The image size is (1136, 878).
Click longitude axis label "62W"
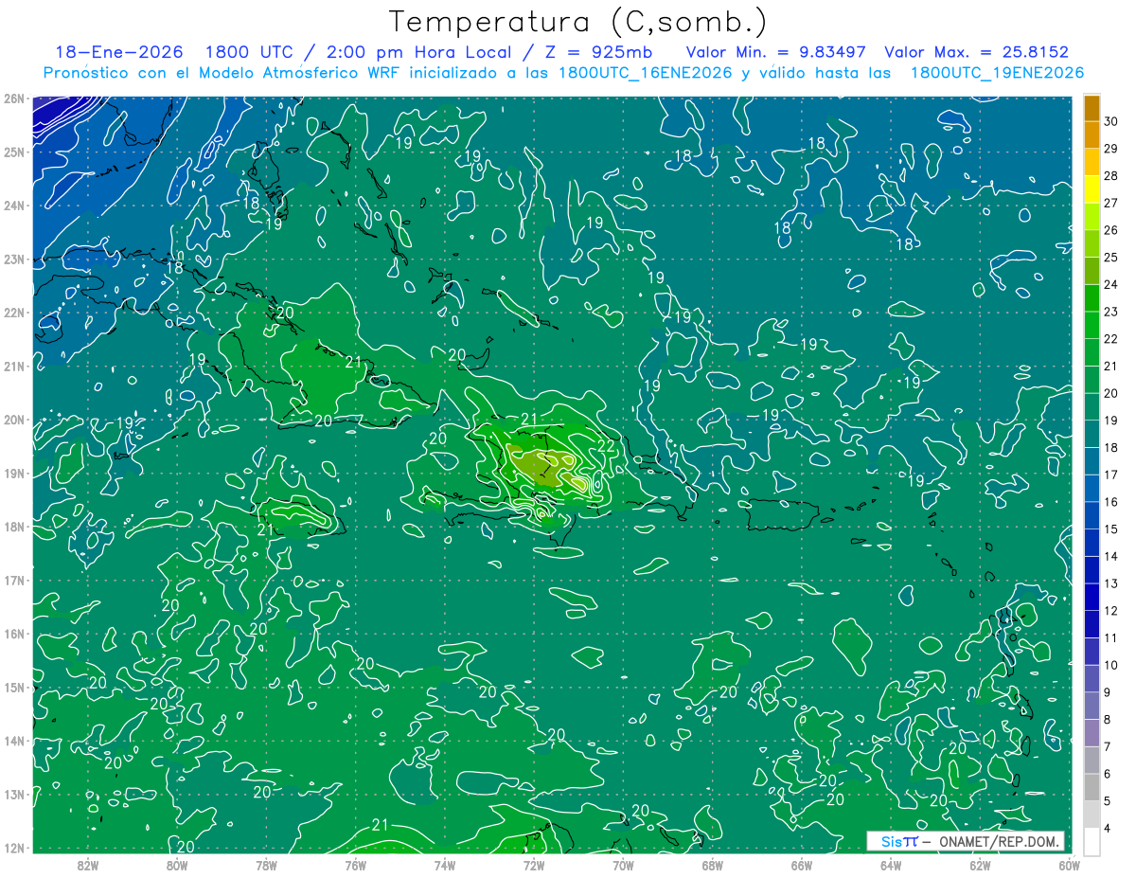pyautogui.click(x=980, y=865)
